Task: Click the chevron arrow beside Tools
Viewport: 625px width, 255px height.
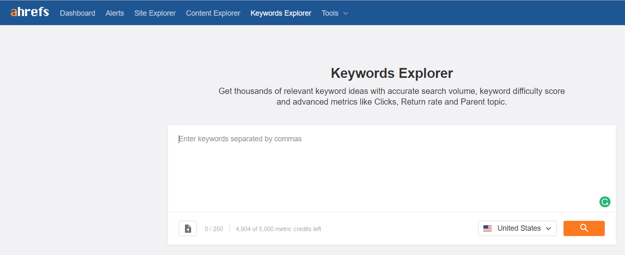Action: pyautogui.click(x=346, y=13)
